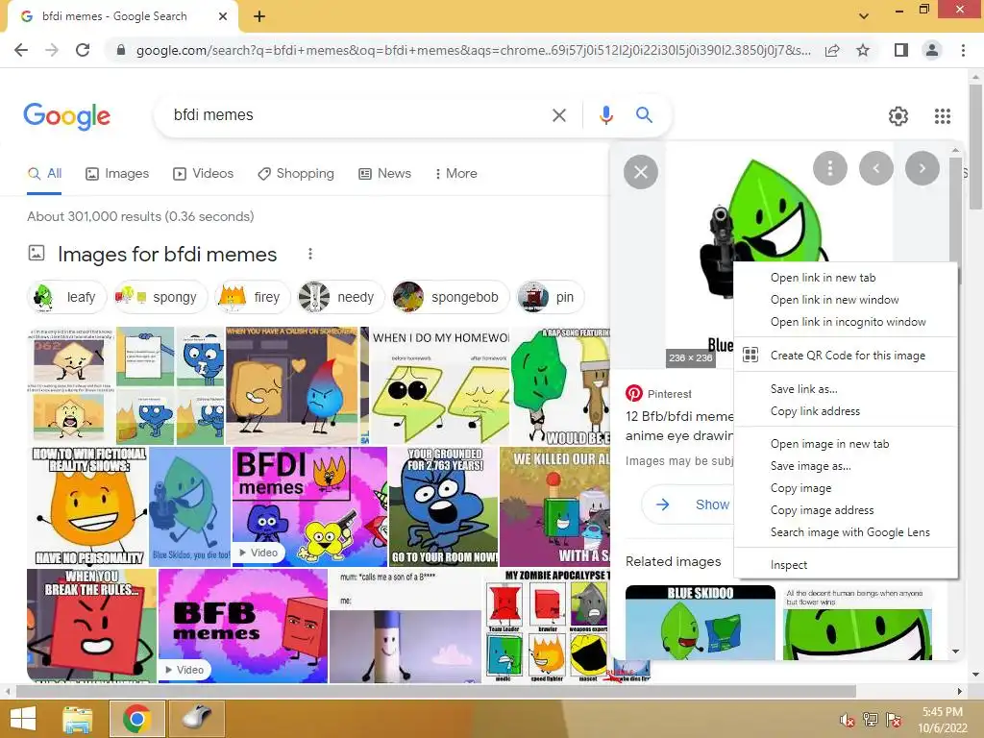Click the address bar URL

pyautogui.click(x=473, y=50)
